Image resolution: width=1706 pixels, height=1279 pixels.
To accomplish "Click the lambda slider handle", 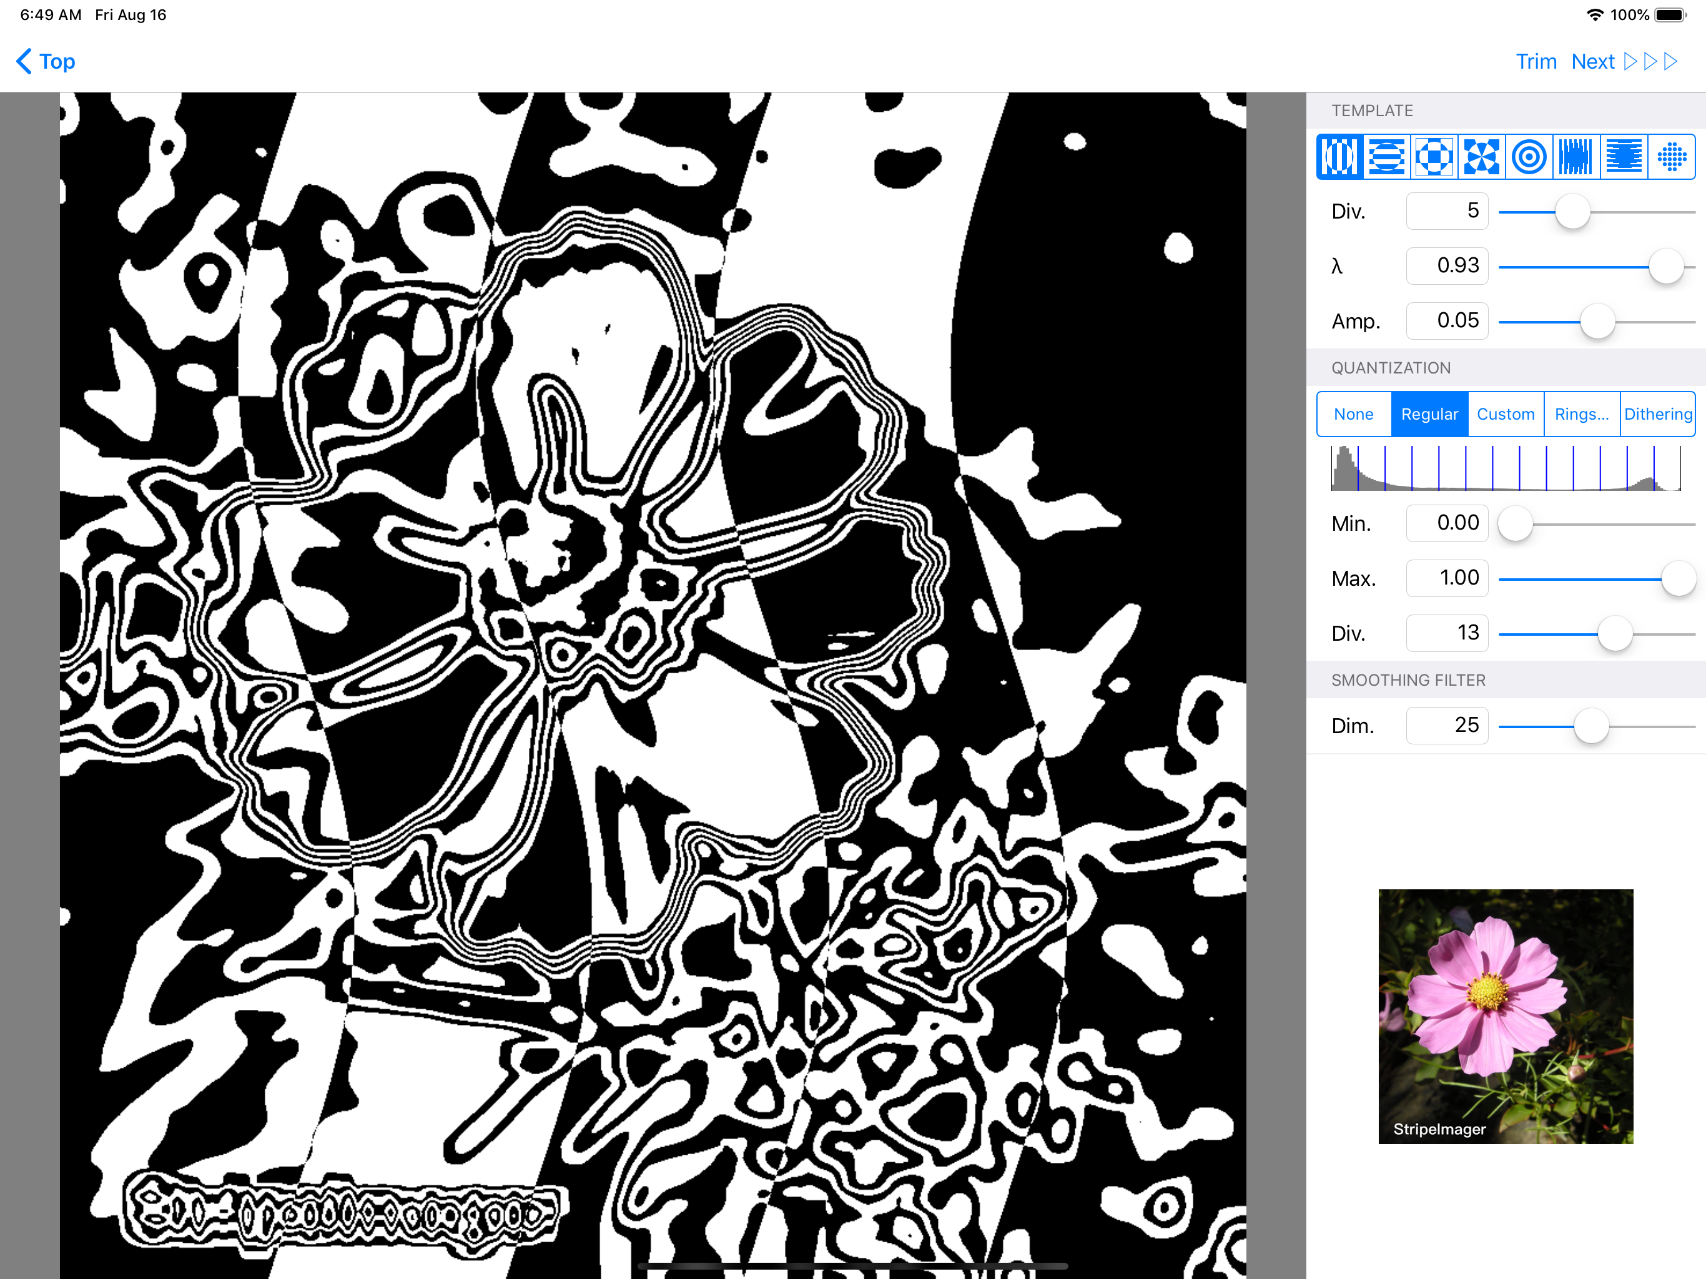I will [x=1666, y=267].
